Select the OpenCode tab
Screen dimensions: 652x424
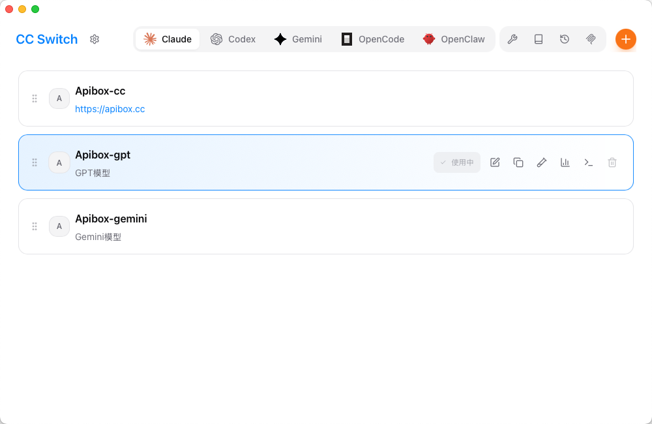tap(373, 39)
